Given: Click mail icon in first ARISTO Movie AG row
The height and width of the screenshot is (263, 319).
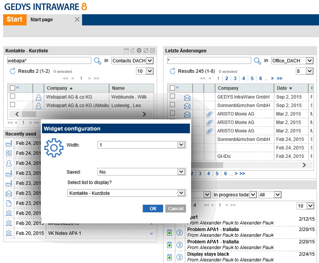Looking at the screenshot, I should [187, 114].
